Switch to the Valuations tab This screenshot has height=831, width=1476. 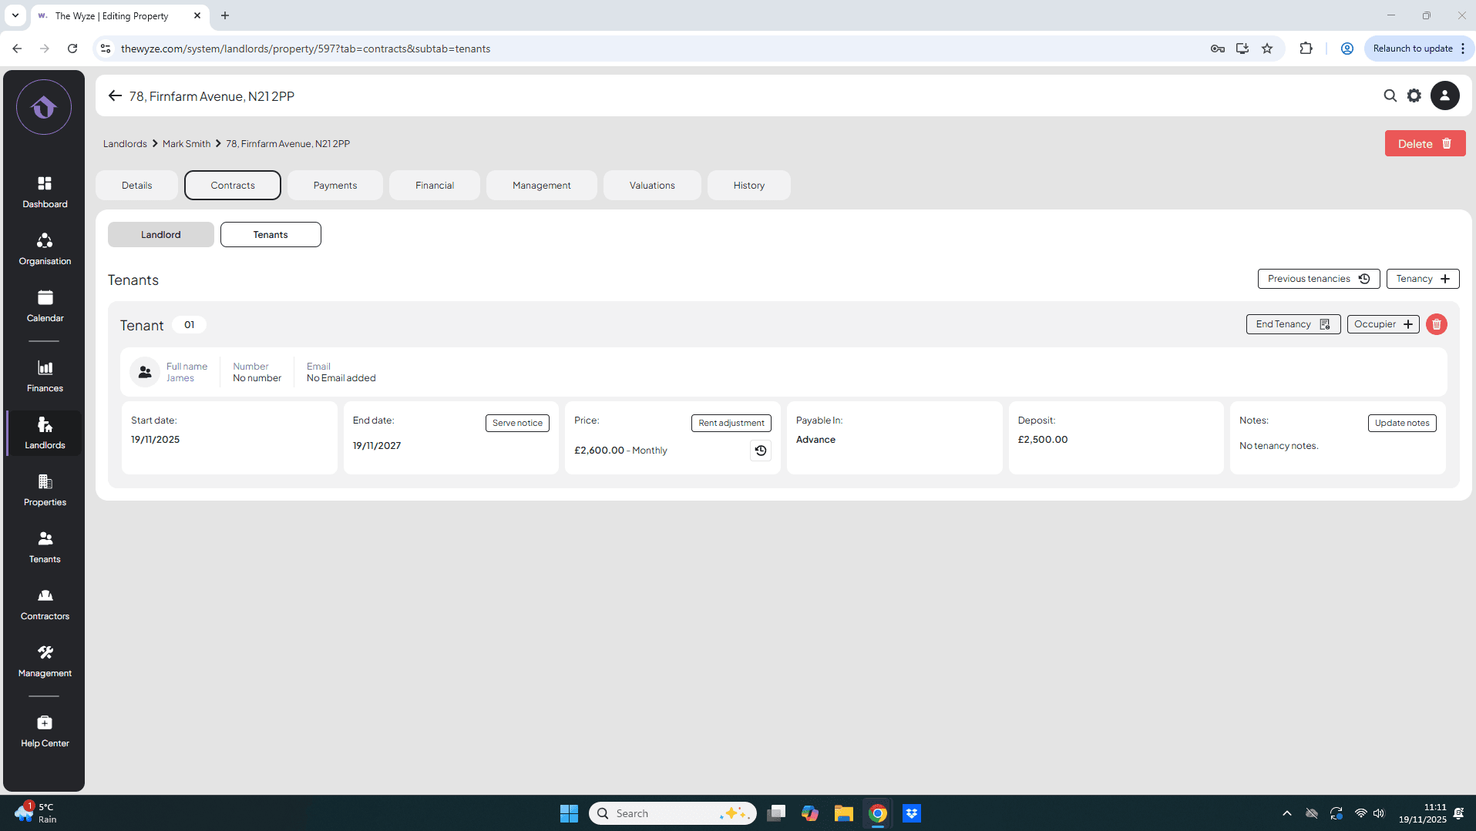coord(651,186)
